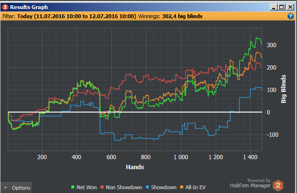Screen dimensions: 297x193
Task: Click the 302,4 big blinds winnings value
Action: [182, 16]
